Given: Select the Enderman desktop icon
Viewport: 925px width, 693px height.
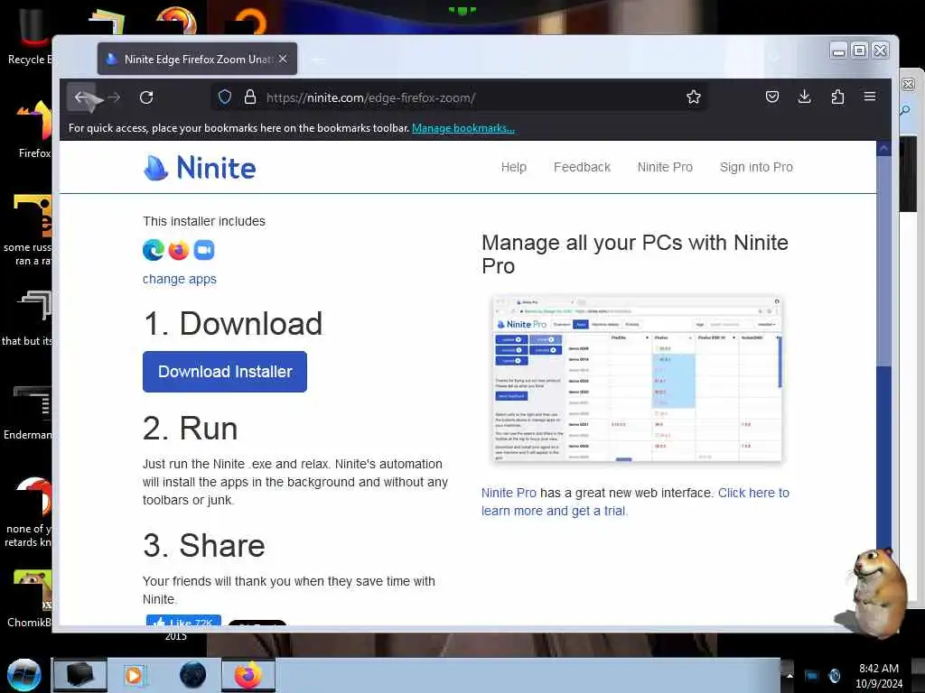Looking at the screenshot, I should [x=28, y=412].
